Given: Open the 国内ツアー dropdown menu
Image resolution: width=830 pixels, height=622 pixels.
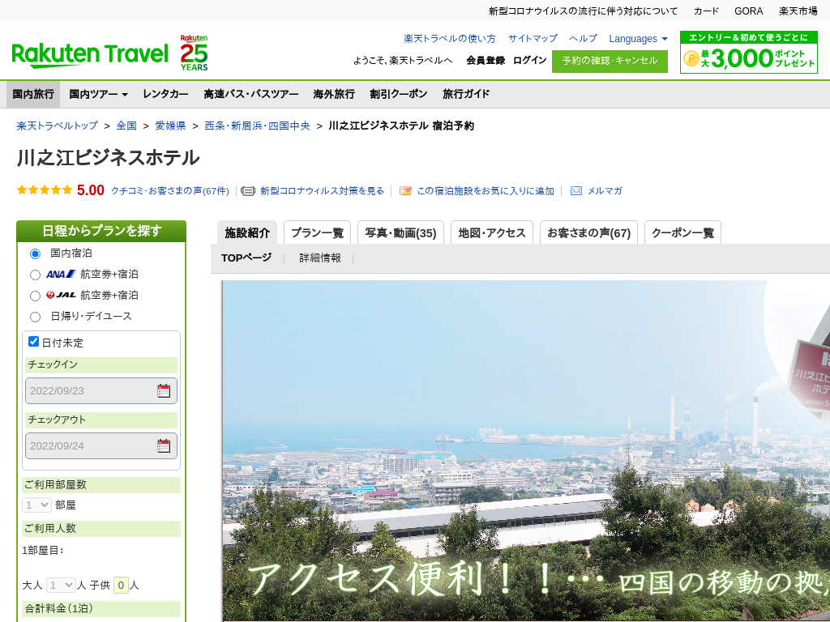Looking at the screenshot, I should (98, 94).
